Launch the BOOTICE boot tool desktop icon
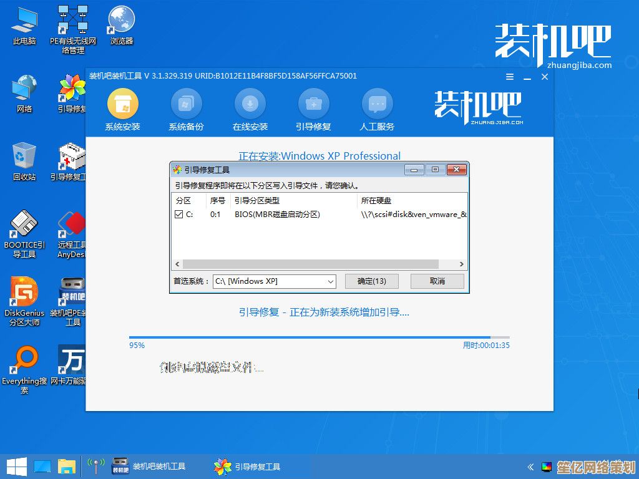Viewport: 639px width, 479px height. point(24,226)
